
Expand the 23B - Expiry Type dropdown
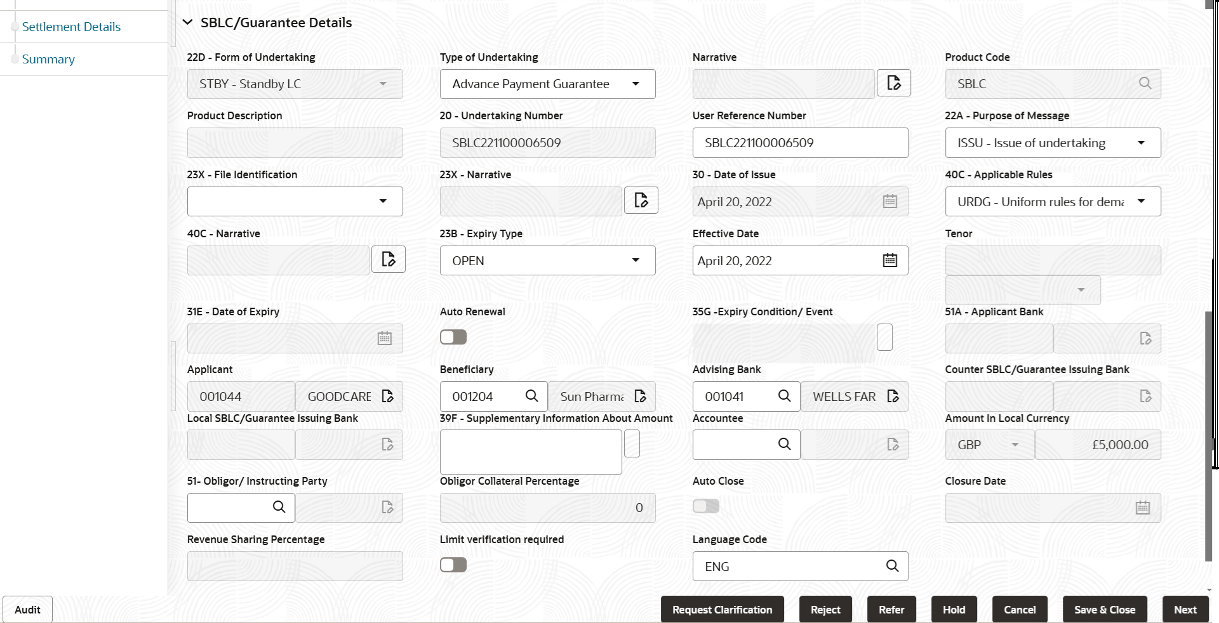pos(547,260)
